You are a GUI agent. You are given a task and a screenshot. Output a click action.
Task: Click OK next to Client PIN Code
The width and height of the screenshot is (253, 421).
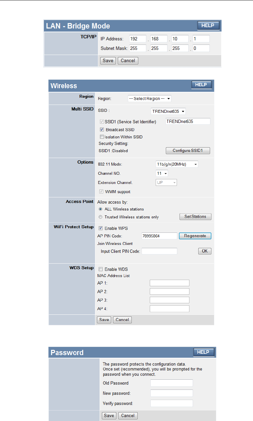click(205, 251)
